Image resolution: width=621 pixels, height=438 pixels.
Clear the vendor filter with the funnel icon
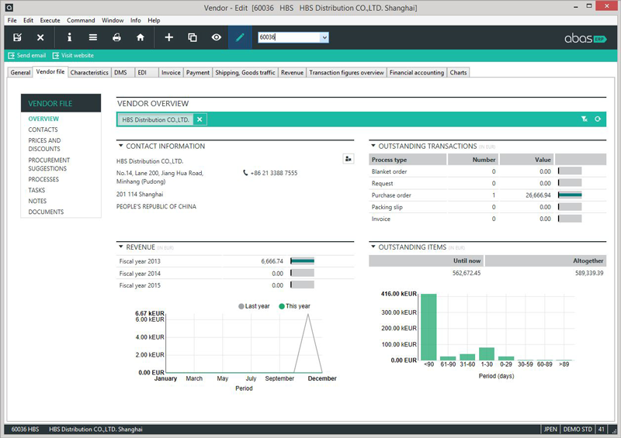click(x=584, y=119)
